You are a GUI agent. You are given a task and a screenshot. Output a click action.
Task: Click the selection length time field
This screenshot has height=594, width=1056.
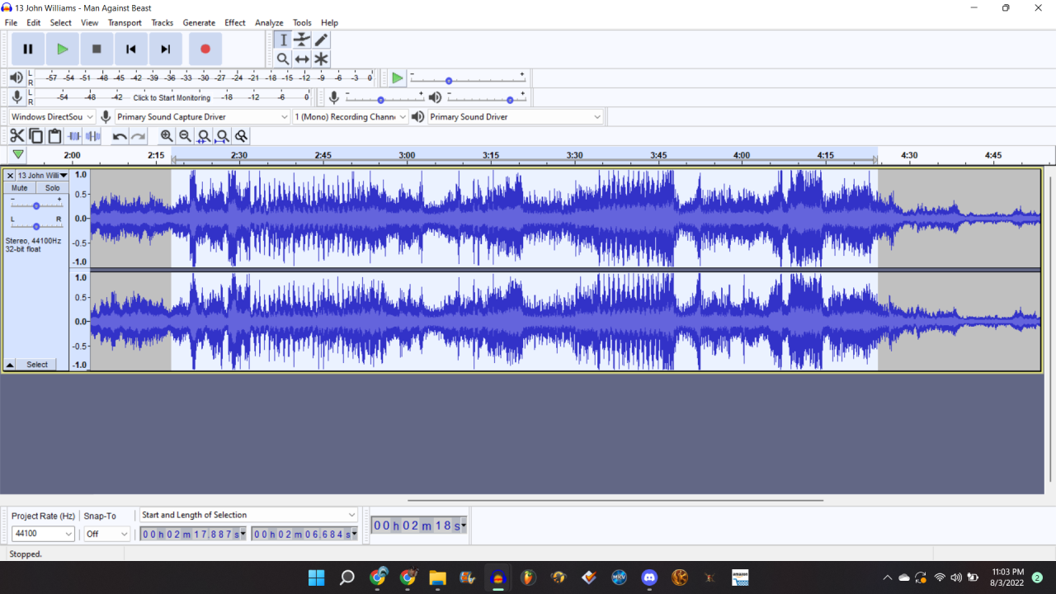304,534
